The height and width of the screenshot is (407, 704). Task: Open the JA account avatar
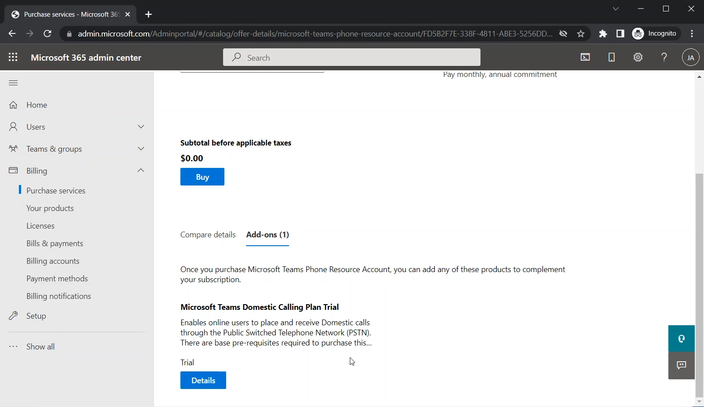690,57
